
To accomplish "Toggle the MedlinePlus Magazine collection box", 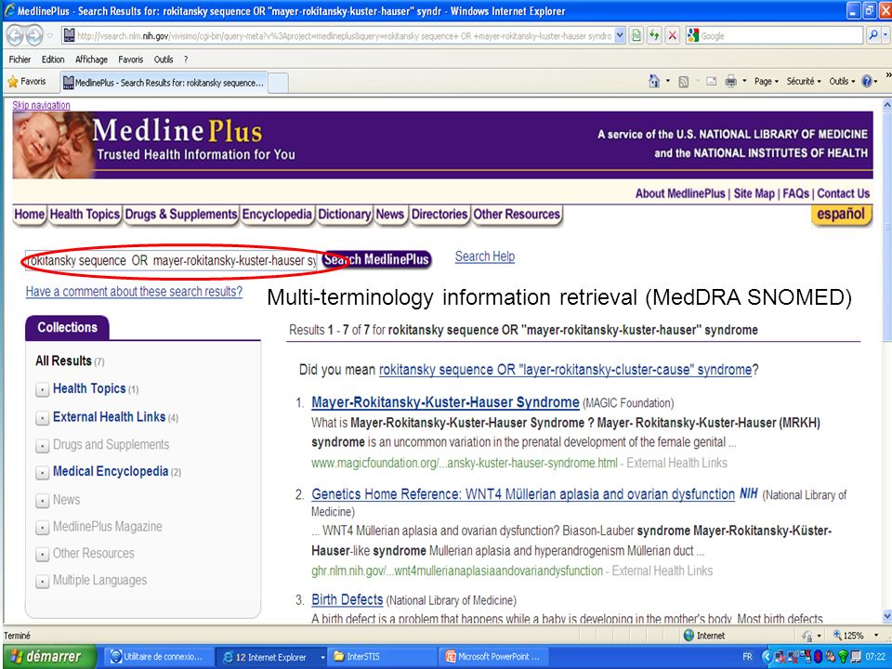I will coord(42,528).
